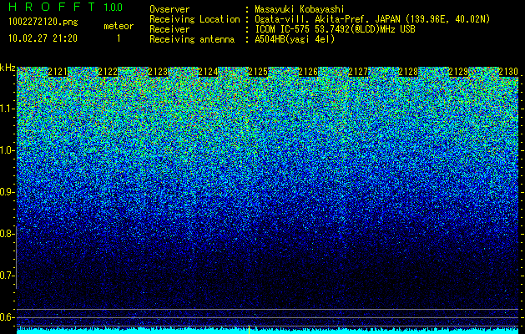Click the Receiving antenna label

(192, 39)
